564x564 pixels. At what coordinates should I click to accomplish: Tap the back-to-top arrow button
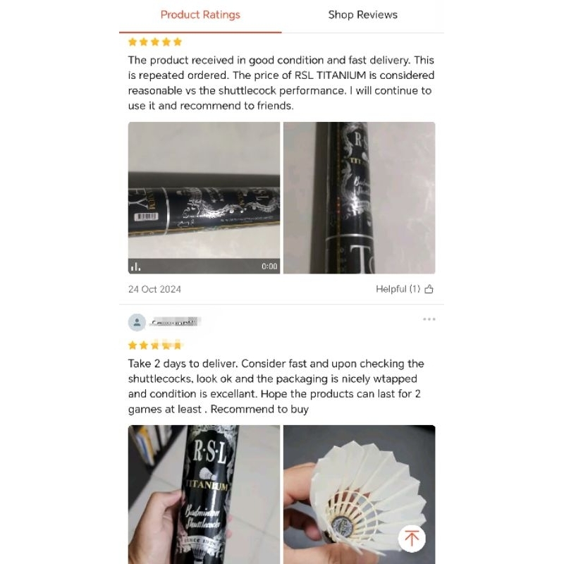pyautogui.click(x=412, y=539)
